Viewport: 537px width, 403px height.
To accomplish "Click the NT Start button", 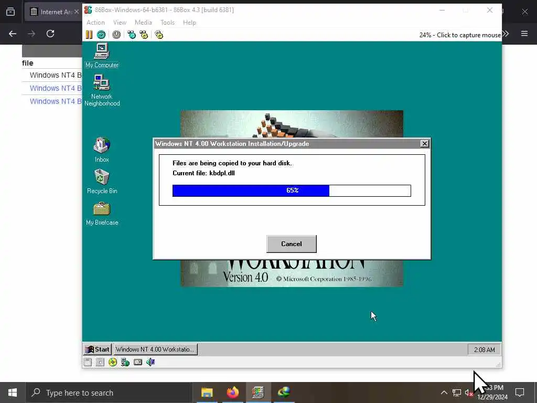I will coord(98,349).
